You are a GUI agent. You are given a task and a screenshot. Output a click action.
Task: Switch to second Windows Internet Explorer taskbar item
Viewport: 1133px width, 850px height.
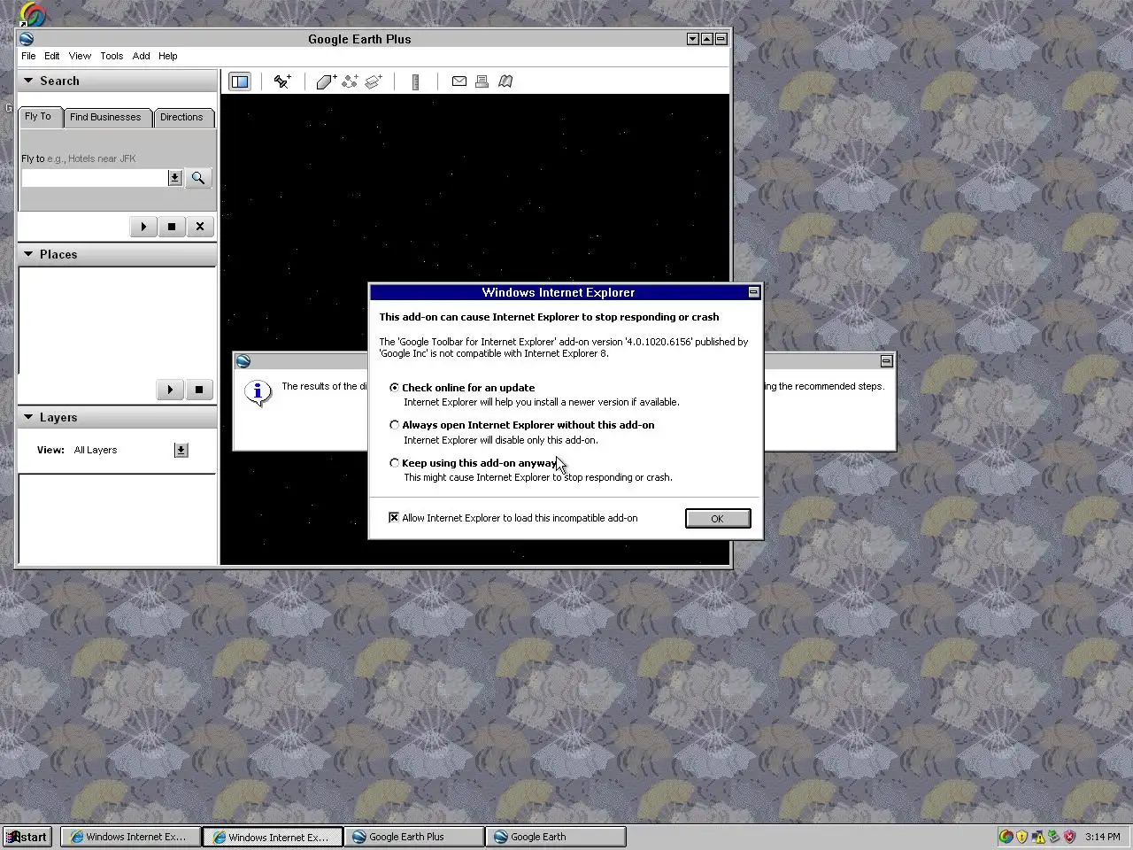[272, 837]
